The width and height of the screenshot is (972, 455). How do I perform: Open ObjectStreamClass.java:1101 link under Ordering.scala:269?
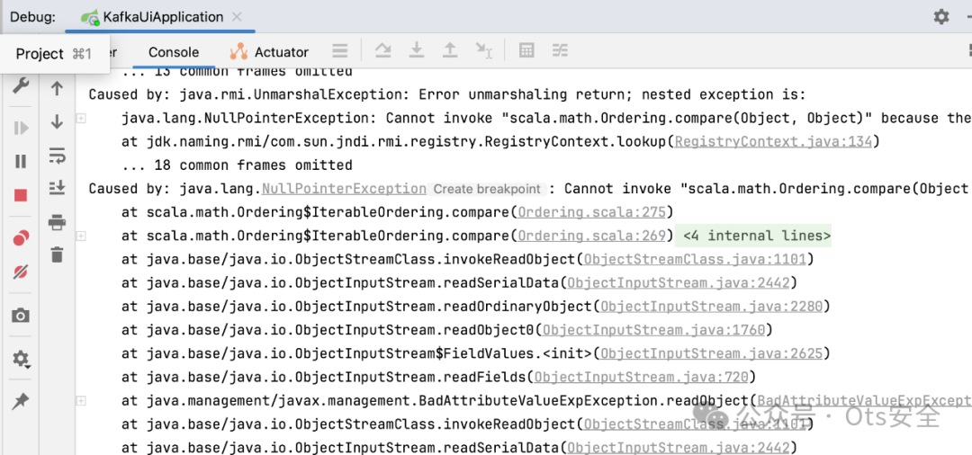point(695,259)
